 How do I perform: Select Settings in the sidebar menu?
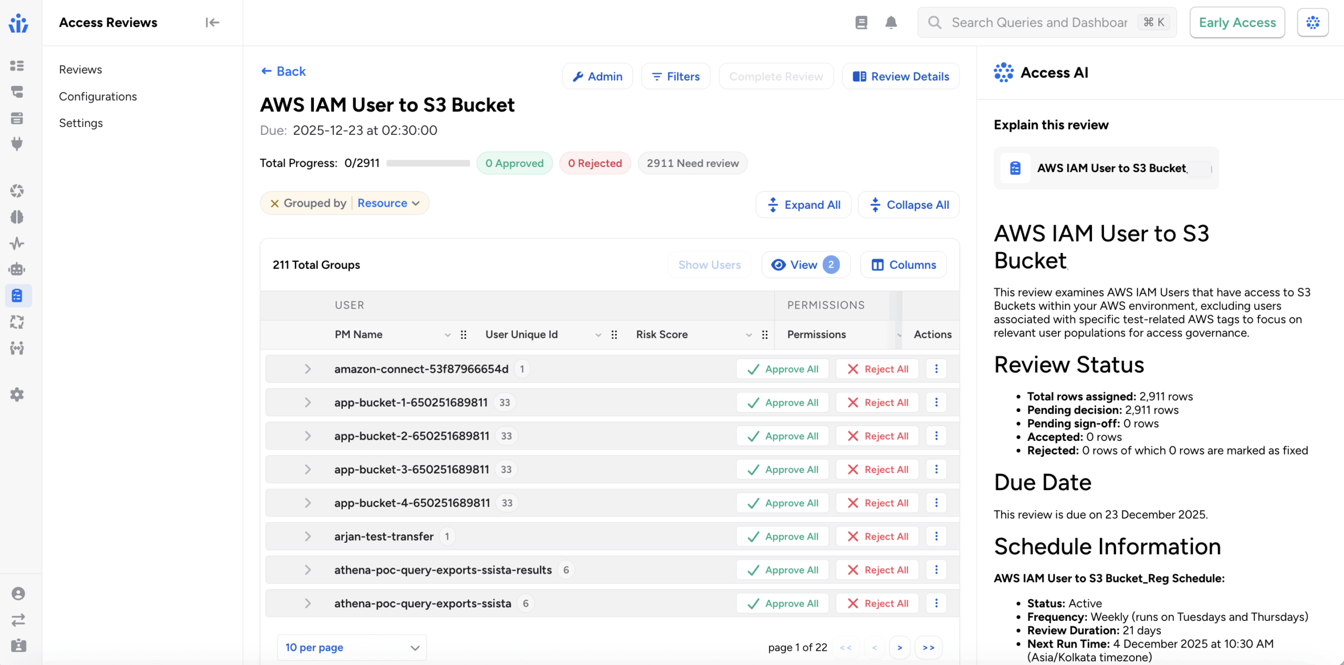[x=81, y=123]
